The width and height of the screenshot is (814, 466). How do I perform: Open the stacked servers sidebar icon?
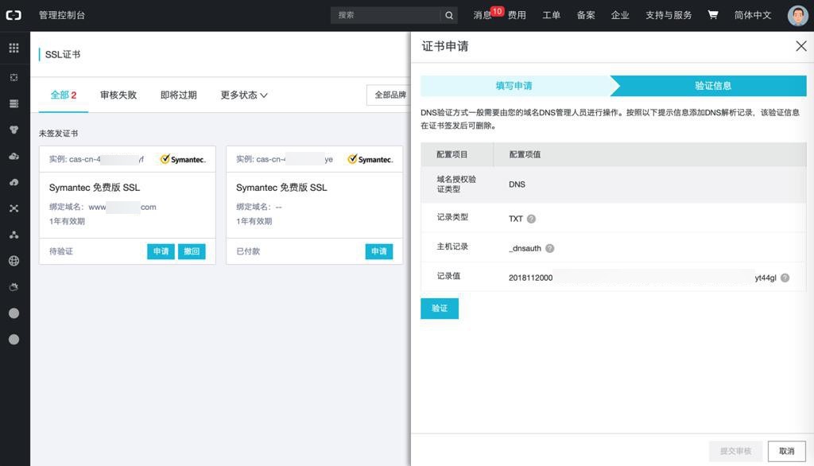tap(14, 103)
